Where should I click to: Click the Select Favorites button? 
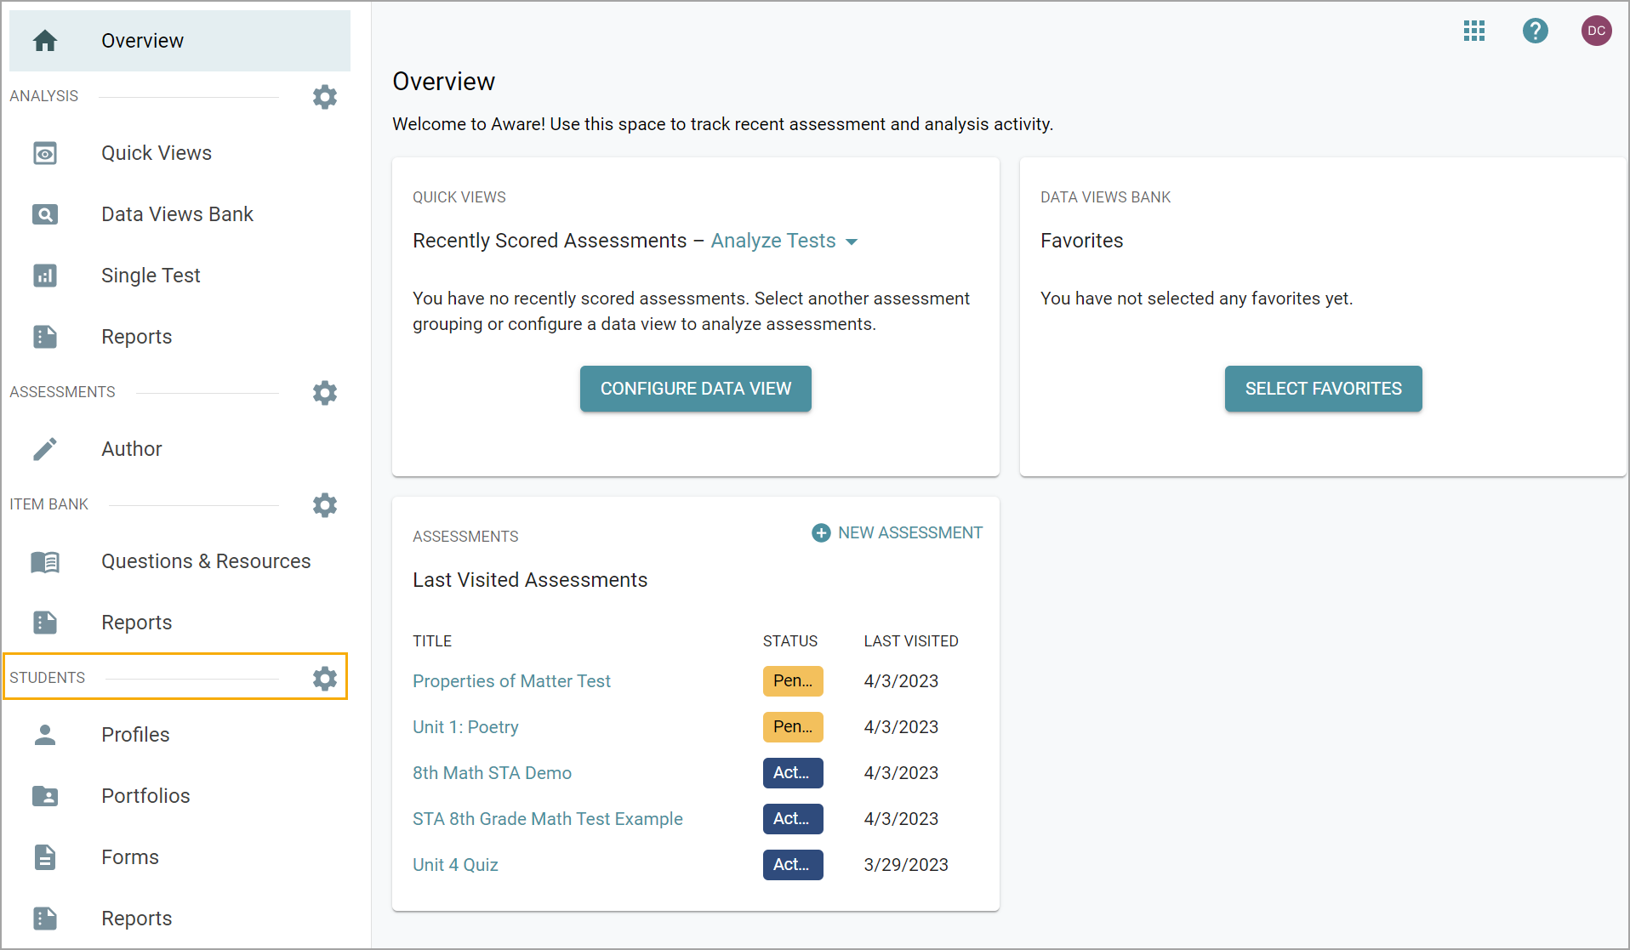pyautogui.click(x=1323, y=389)
